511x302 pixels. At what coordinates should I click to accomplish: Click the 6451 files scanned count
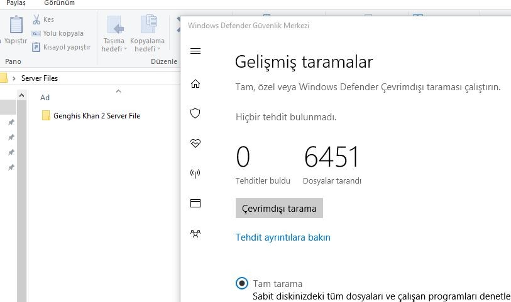pyautogui.click(x=331, y=157)
